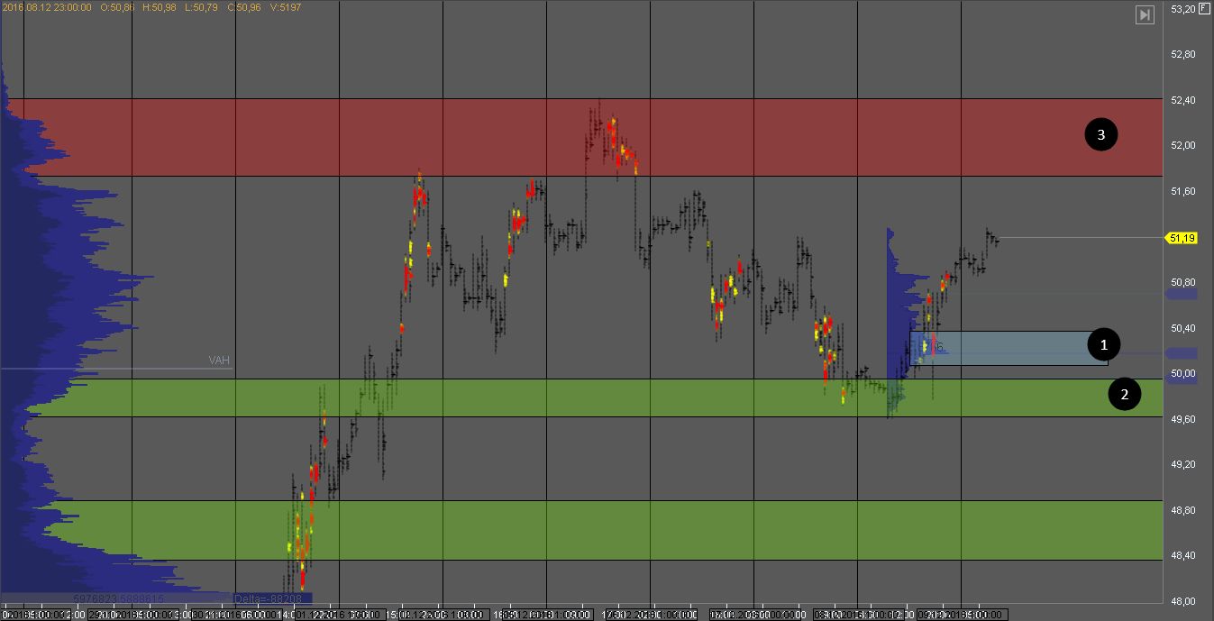Select the black circle marker numbered 1
Screen dimensions: 1214x621
1103,343
